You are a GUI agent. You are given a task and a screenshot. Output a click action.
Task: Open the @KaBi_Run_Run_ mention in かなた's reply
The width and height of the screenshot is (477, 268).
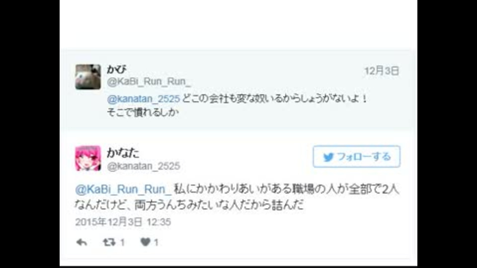124,189
